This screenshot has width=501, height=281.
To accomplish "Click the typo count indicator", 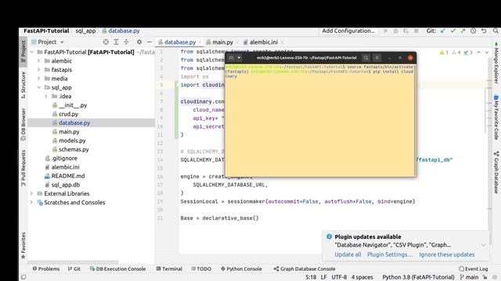I will tap(468, 52).
